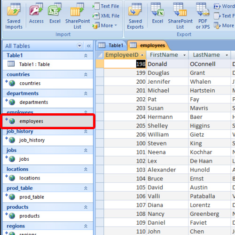Click the LastName cell De Haan

(210, 161)
